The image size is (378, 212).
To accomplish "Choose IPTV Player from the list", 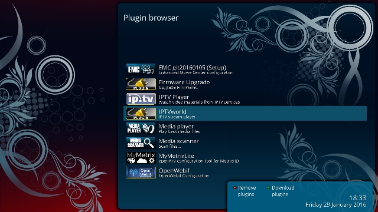I will 245,99.
